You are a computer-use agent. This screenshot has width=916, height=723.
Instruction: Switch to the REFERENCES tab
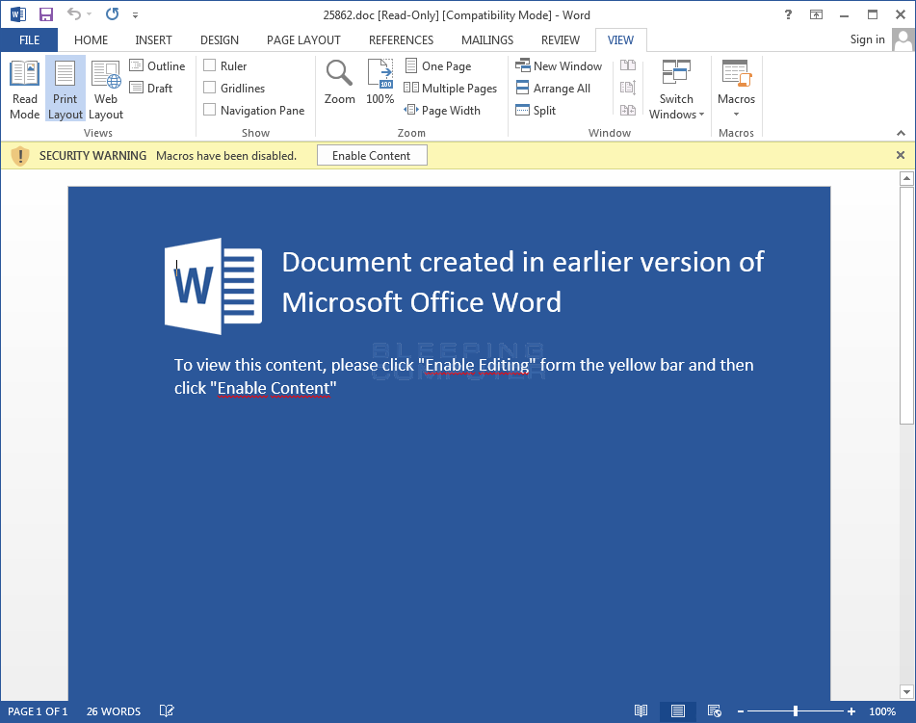coord(401,39)
